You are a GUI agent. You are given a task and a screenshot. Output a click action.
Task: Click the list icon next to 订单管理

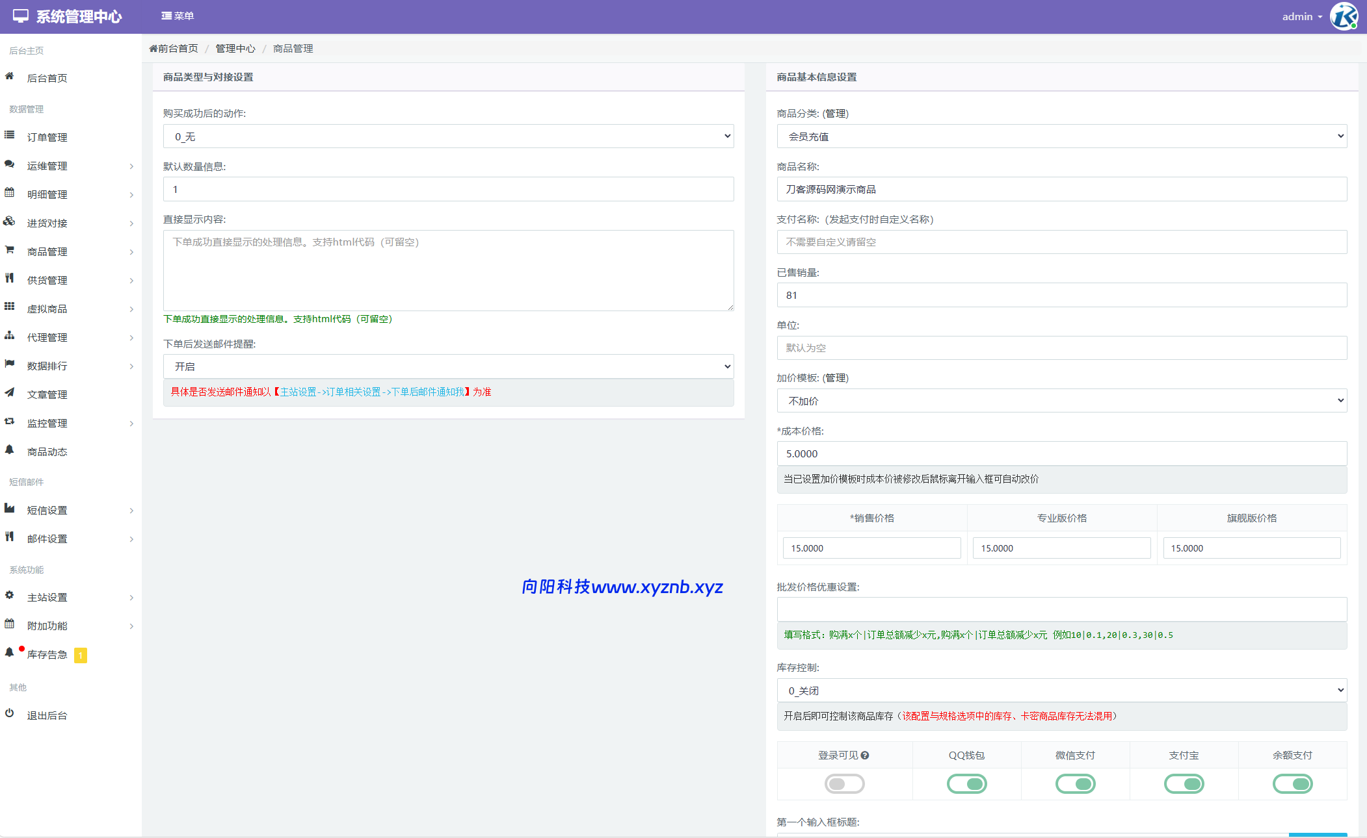click(x=10, y=136)
